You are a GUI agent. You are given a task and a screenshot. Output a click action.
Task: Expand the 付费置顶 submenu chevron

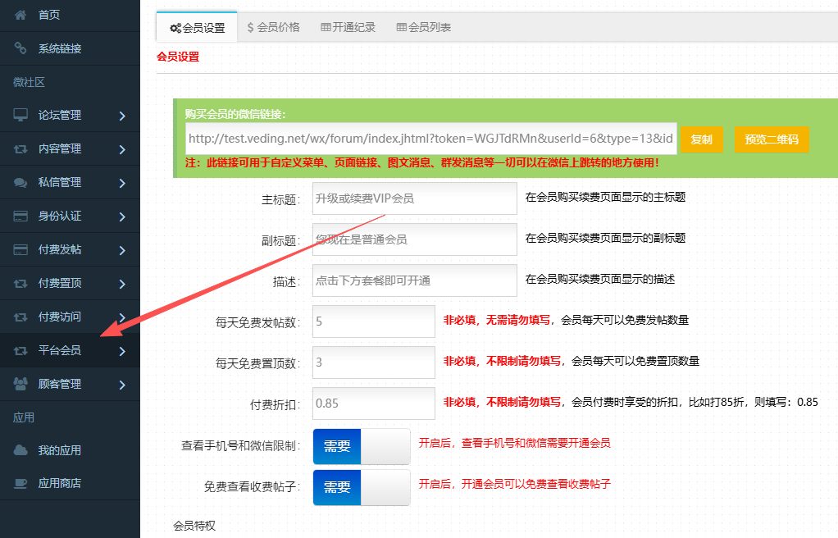click(122, 284)
